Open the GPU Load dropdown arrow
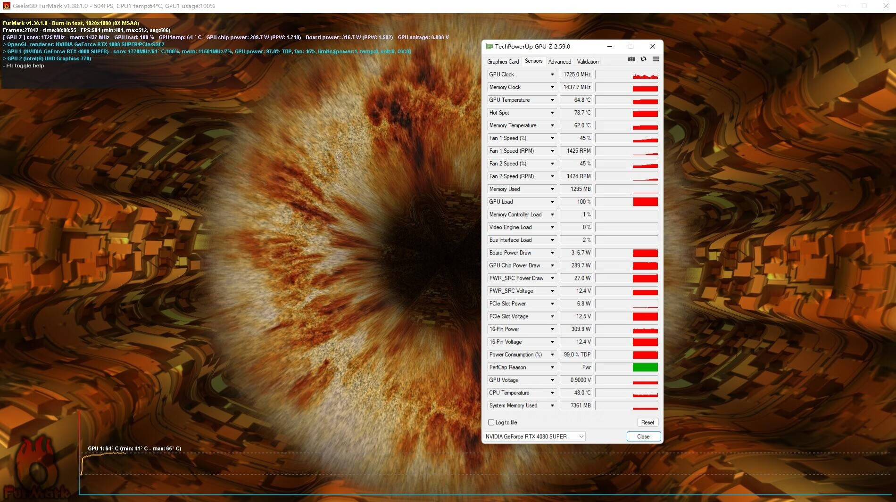The width and height of the screenshot is (896, 502). 552,202
